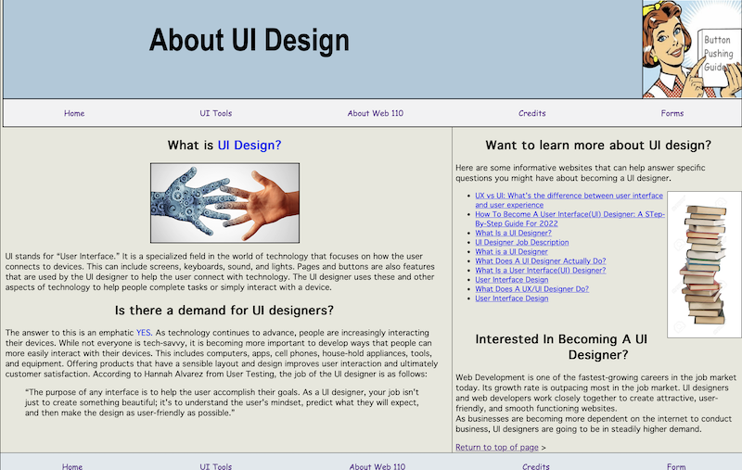Open Credits in the top navigation bar
The image size is (742, 470).
tap(532, 113)
